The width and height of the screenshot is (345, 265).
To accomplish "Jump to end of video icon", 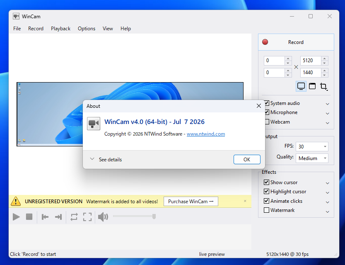I will (x=58, y=217).
